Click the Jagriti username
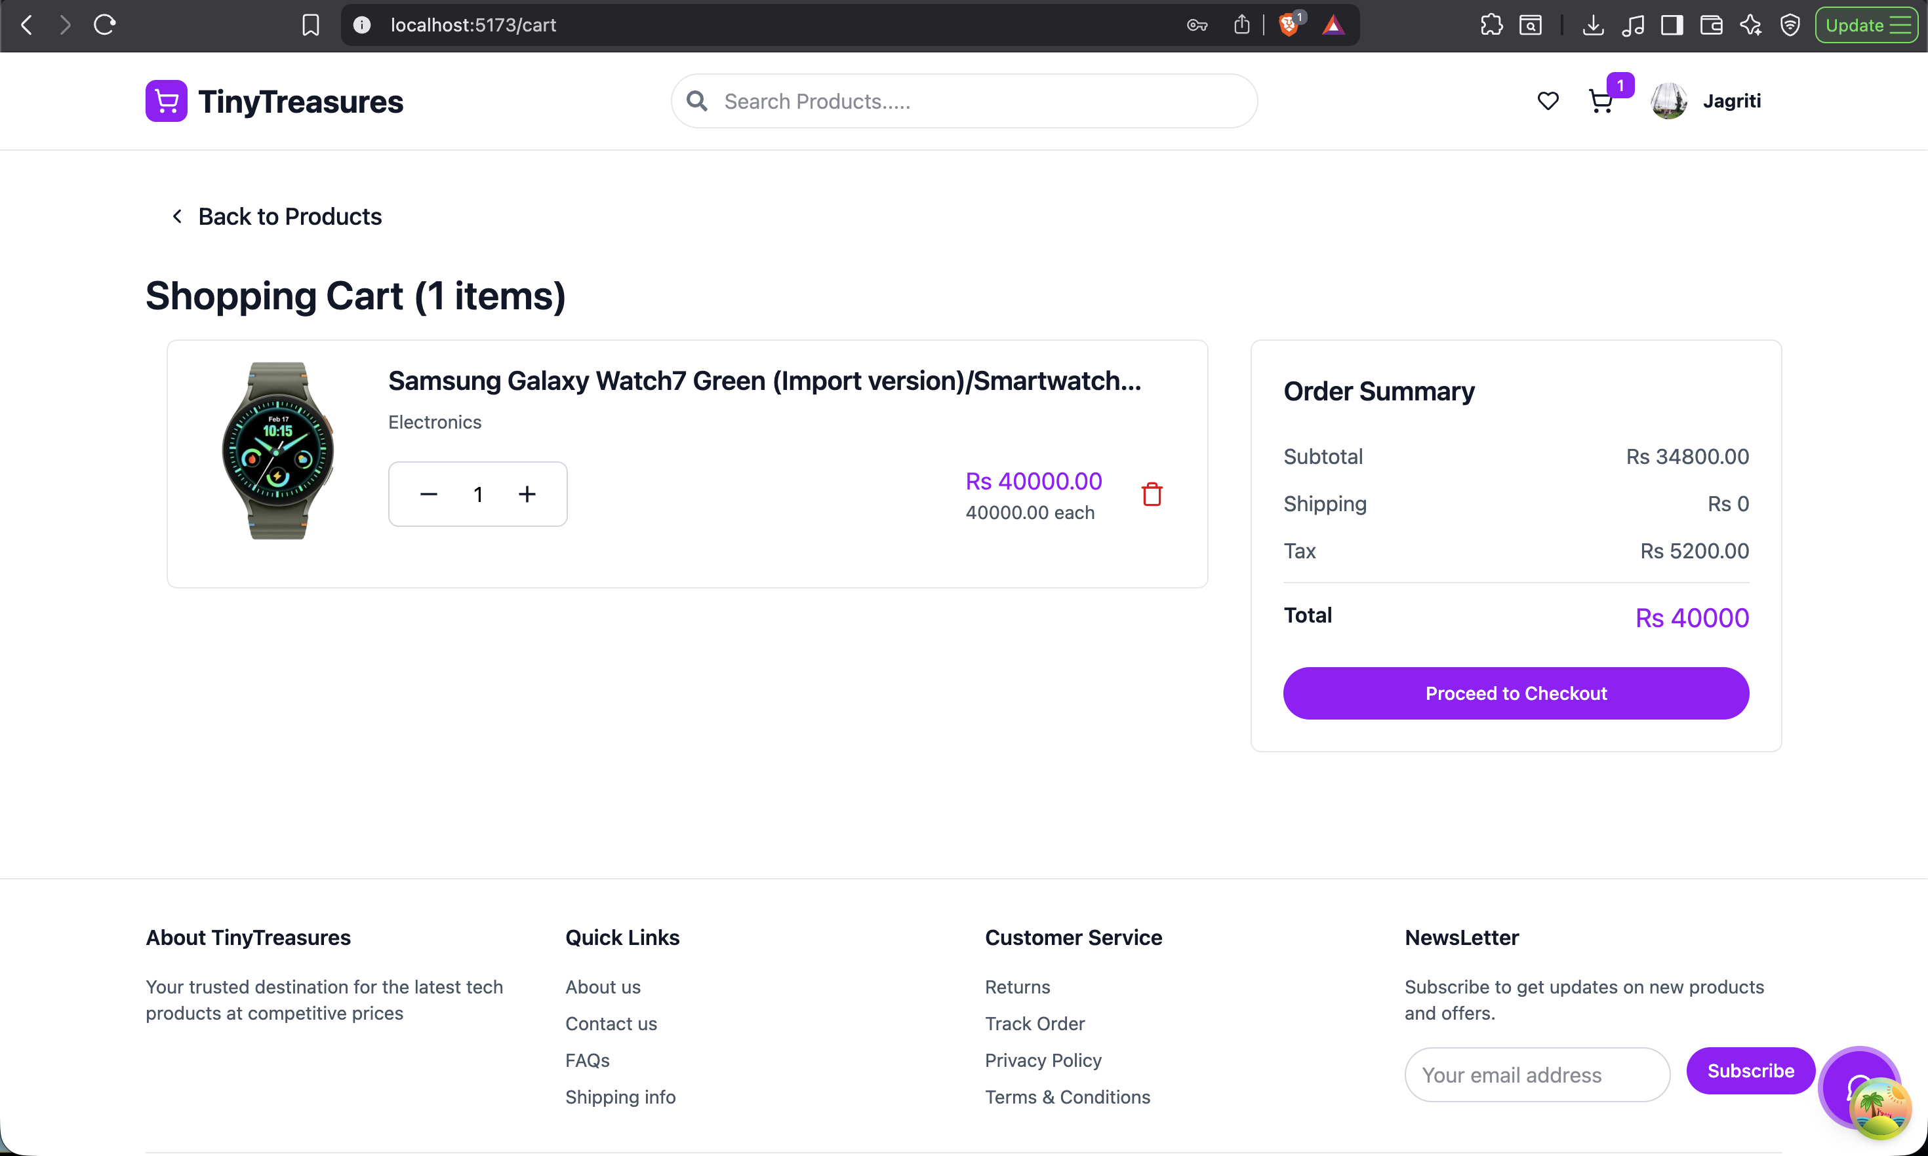 (x=1732, y=102)
